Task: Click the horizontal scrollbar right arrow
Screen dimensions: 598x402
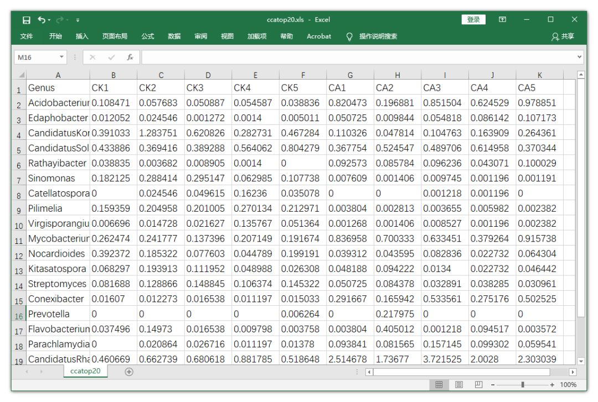Action: click(x=573, y=372)
